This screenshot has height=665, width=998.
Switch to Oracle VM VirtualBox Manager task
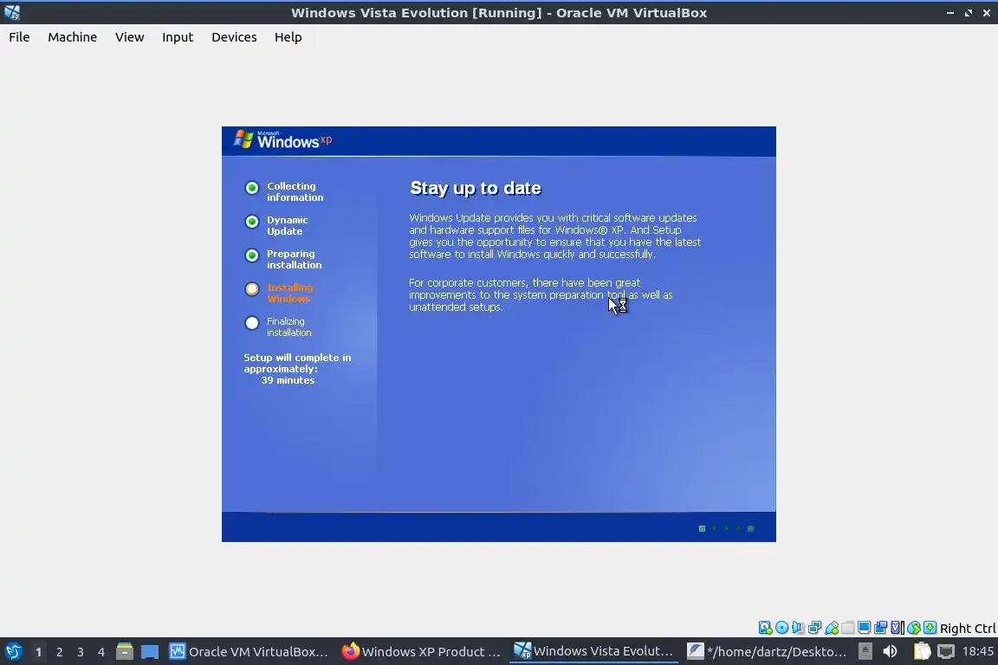coord(249,651)
